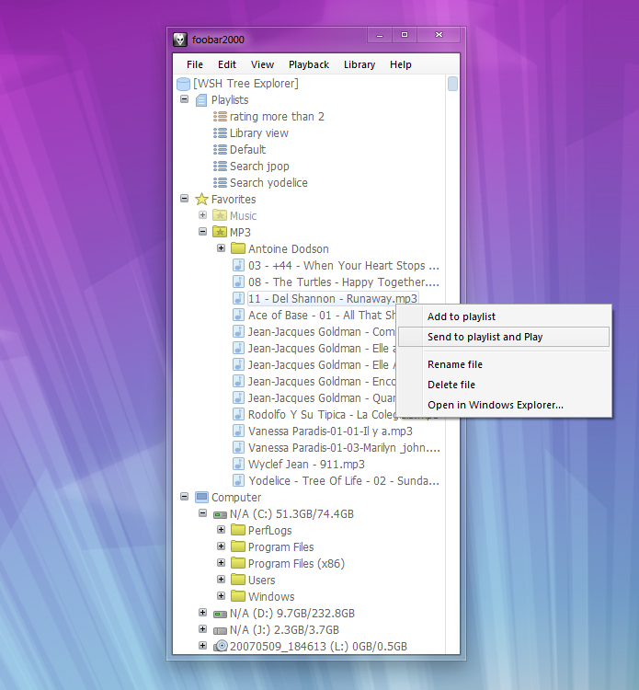The width and height of the screenshot is (639, 690).
Task: Select 'N/A (C:) 51.3GB/74.4GB' drive row
Action: tap(291, 514)
